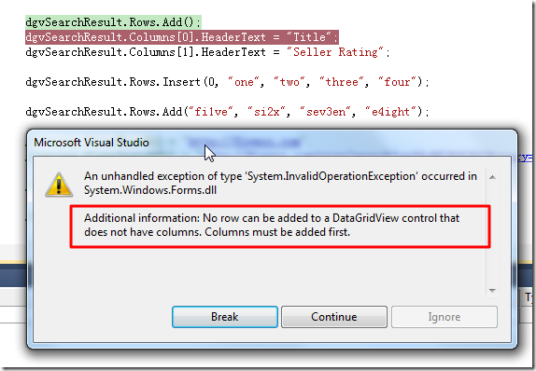
Task: Click the warning triangle icon
Action: click(x=59, y=185)
